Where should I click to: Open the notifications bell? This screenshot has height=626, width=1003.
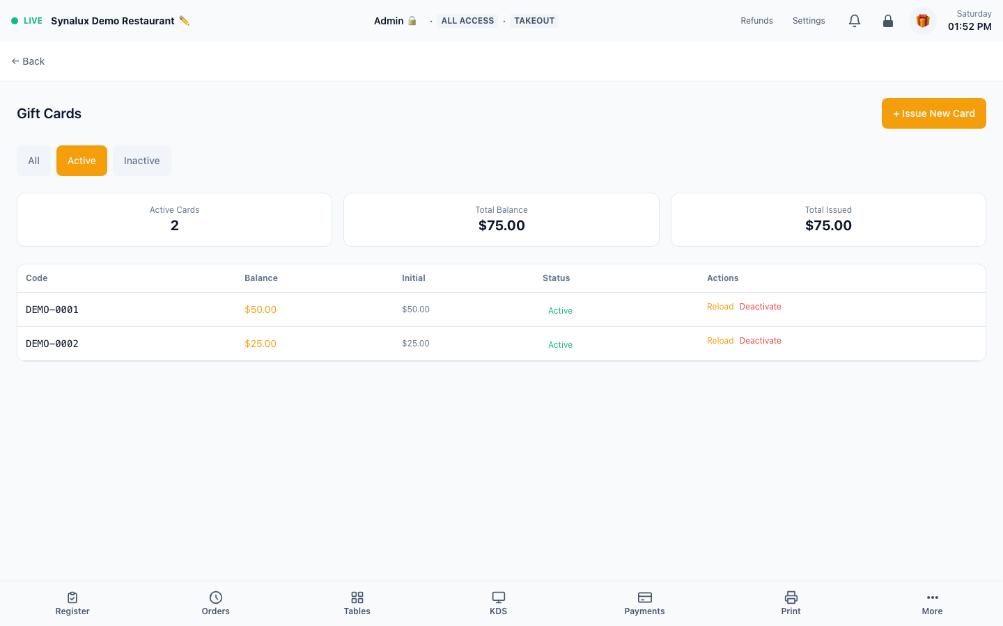pyautogui.click(x=855, y=21)
